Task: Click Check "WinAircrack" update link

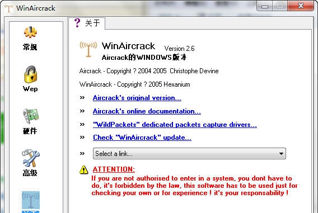Action: coord(142,138)
